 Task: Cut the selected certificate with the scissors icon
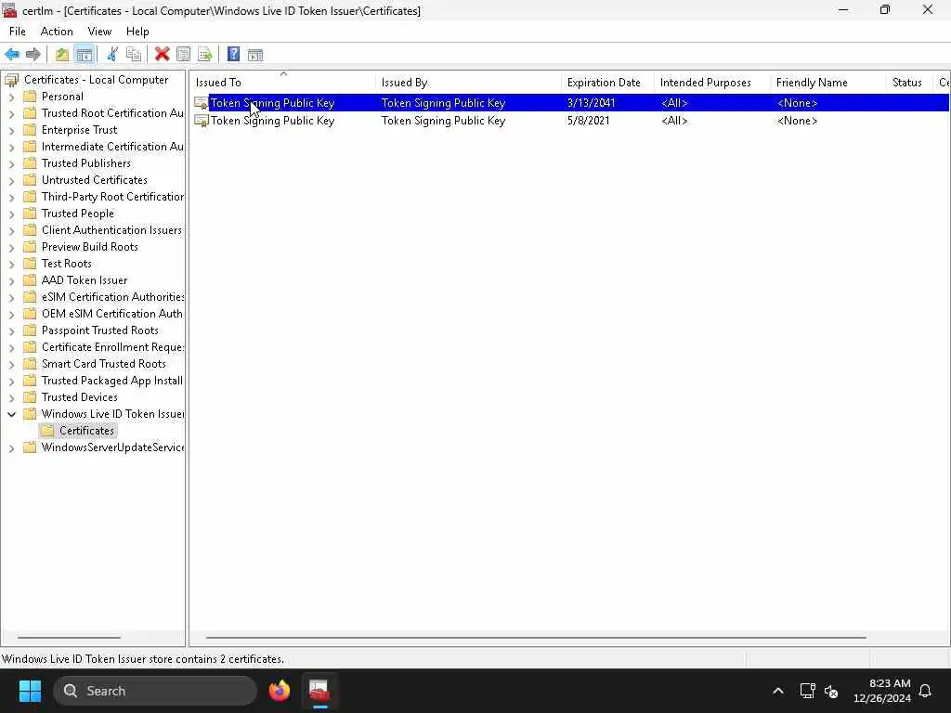(x=112, y=55)
